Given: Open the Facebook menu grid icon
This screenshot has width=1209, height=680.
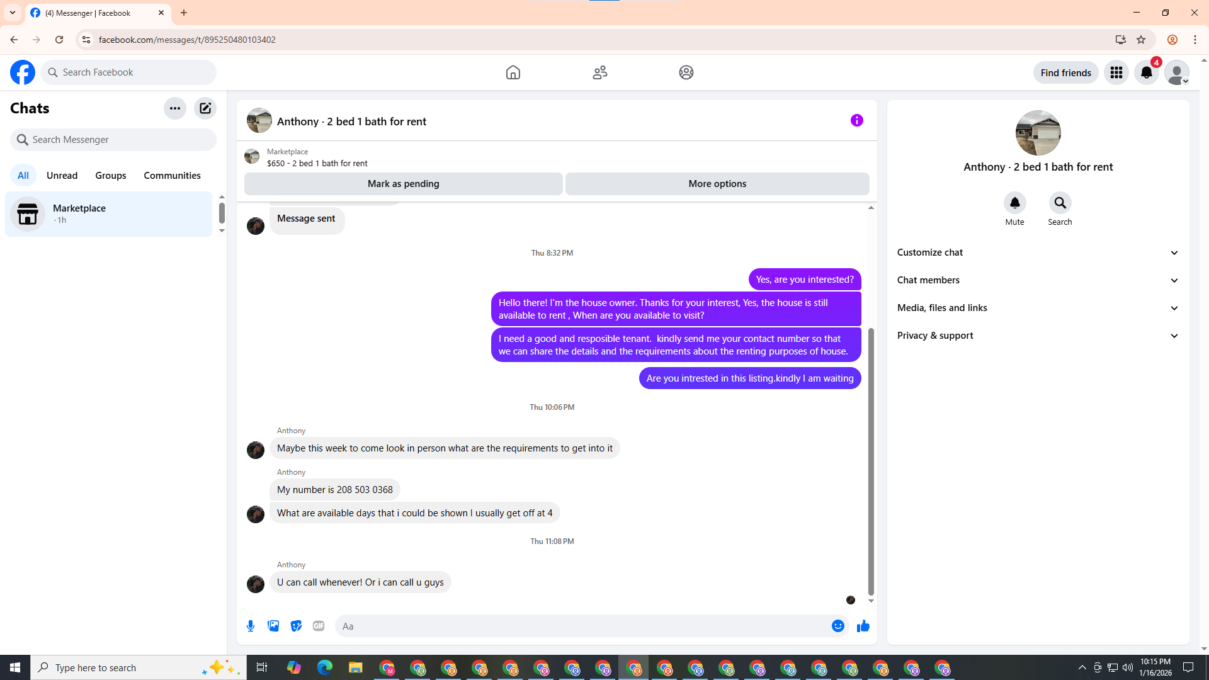Looking at the screenshot, I should 1116,72.
